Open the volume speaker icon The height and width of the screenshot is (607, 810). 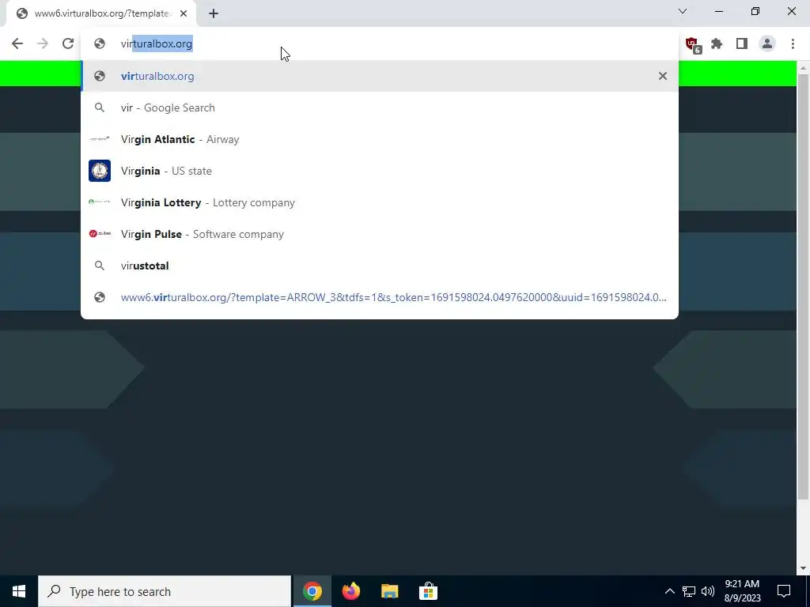tap(708, 591)
